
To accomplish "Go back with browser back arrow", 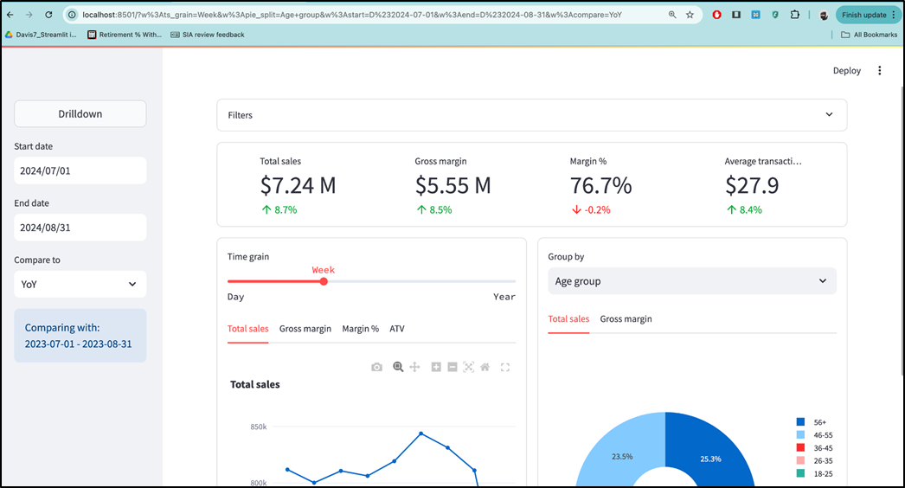I will (x=10, y=15).
